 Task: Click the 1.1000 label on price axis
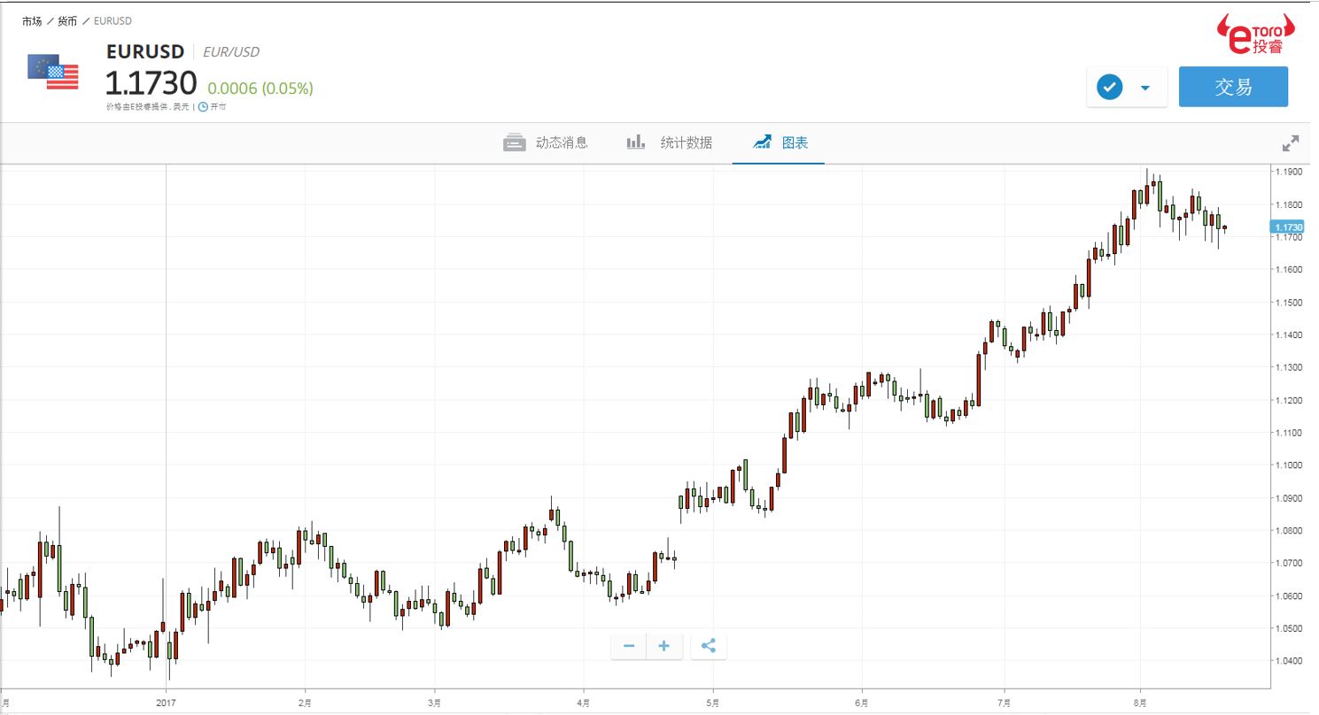pyautogui.click(x=1289, y=465)
